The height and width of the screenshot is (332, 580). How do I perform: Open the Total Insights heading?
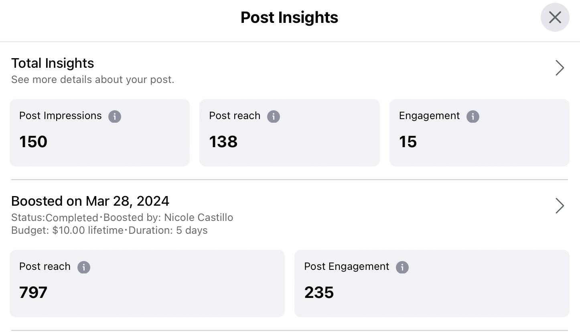pyautogui.click(x=53, y=63)
